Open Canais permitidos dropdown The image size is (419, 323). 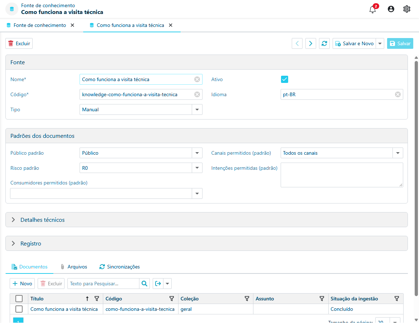[x=397, y=153]
